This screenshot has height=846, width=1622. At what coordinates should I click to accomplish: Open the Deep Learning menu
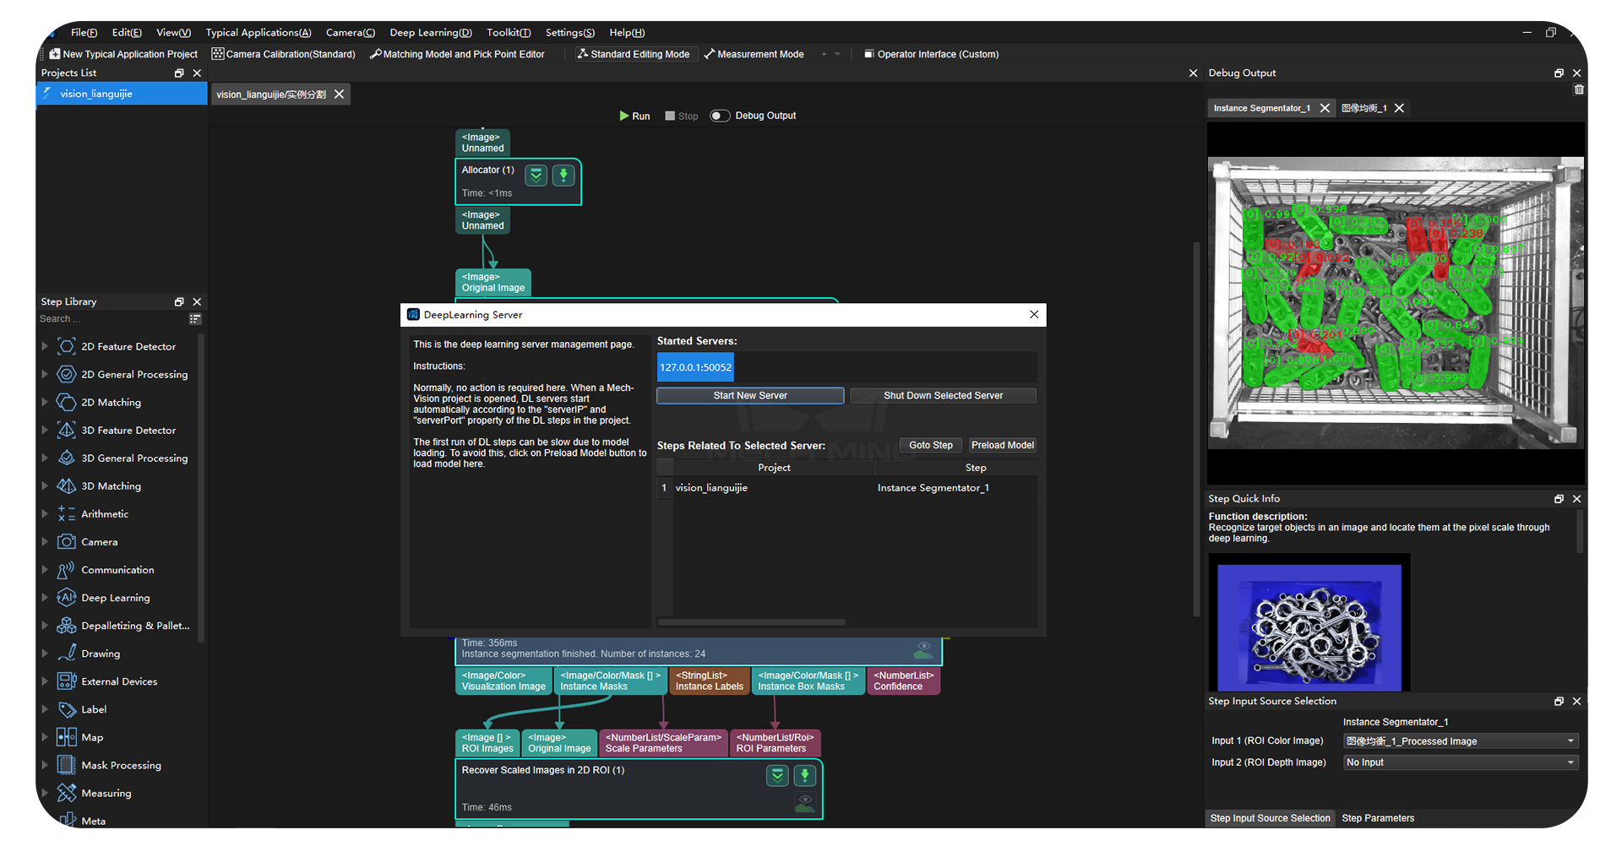[431, 32]
